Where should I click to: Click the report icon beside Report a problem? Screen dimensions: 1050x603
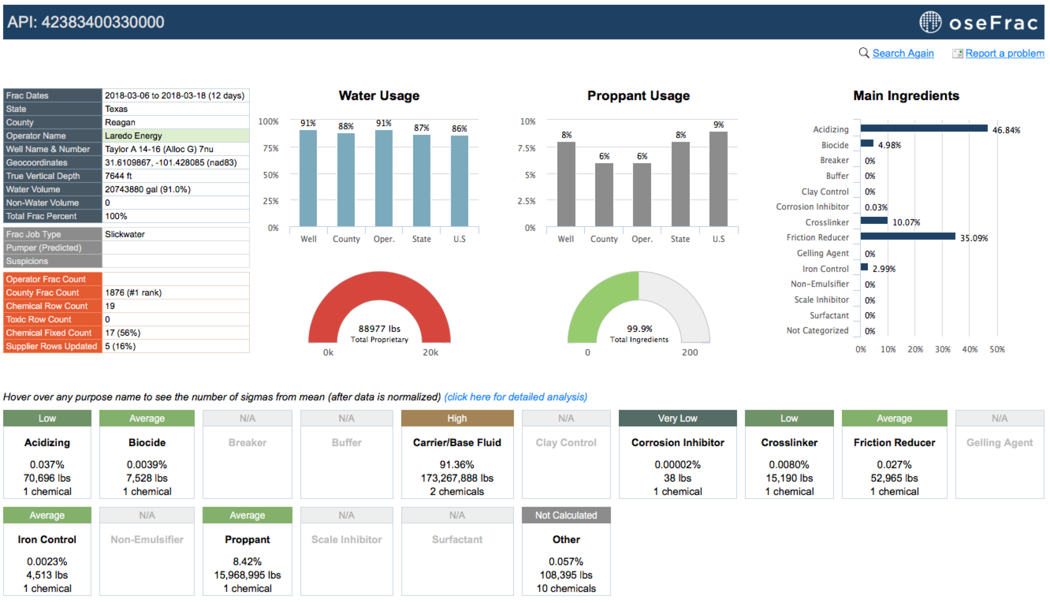point(957,54)
